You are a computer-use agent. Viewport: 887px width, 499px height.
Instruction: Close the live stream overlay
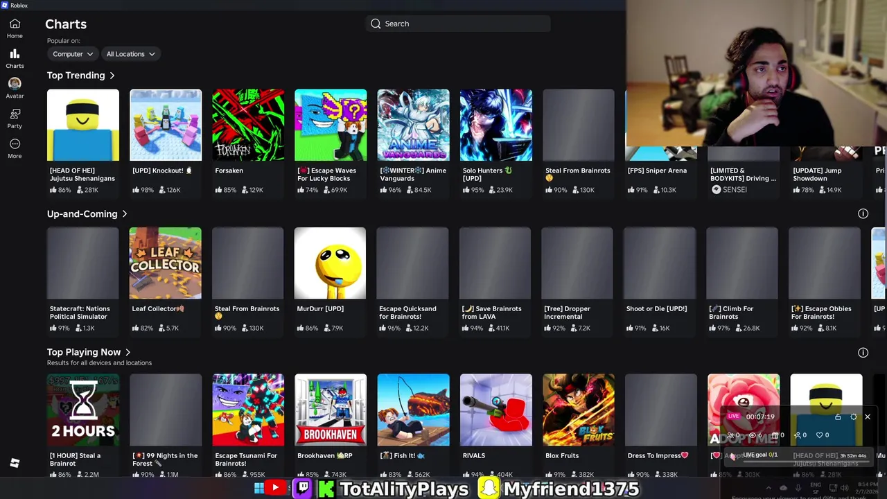coord(867,417)
